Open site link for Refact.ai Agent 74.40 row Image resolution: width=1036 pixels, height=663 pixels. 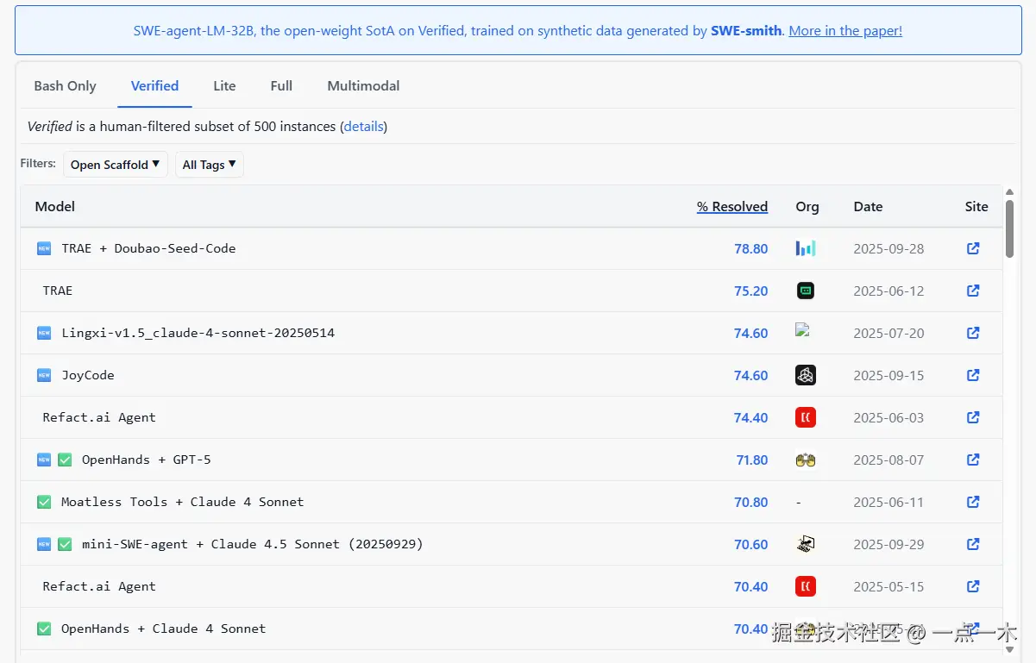click(x=973, y=417)
